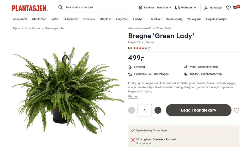Click the store icon beside Sandnes - Sandved
The image size is (252, 147).
[x=140, y=7]
